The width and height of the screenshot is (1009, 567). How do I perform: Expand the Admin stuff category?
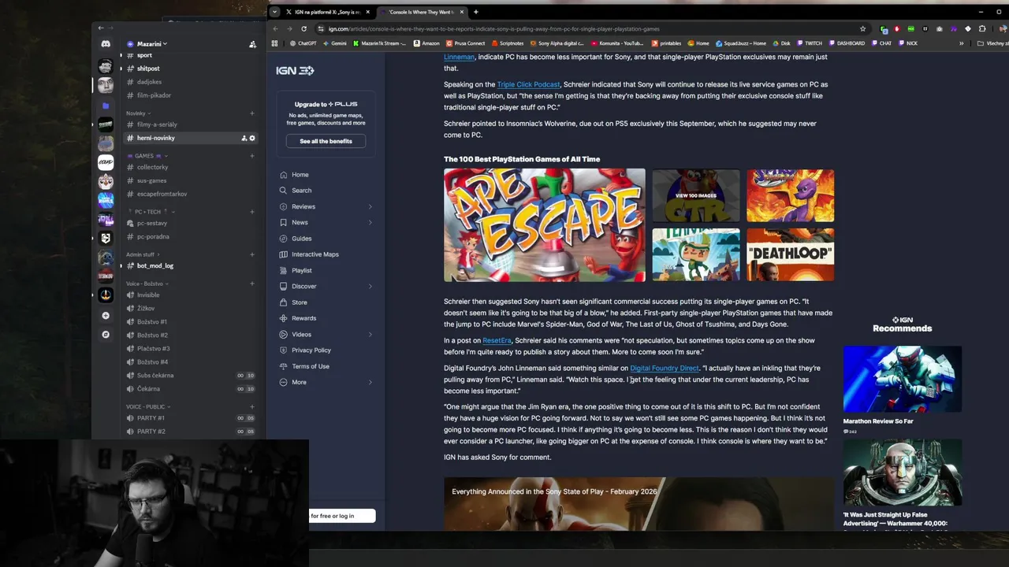[x=143, y=254]
